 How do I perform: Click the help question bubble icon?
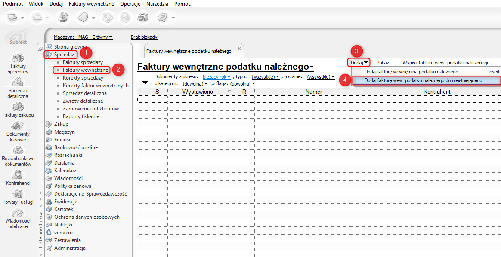163,18
